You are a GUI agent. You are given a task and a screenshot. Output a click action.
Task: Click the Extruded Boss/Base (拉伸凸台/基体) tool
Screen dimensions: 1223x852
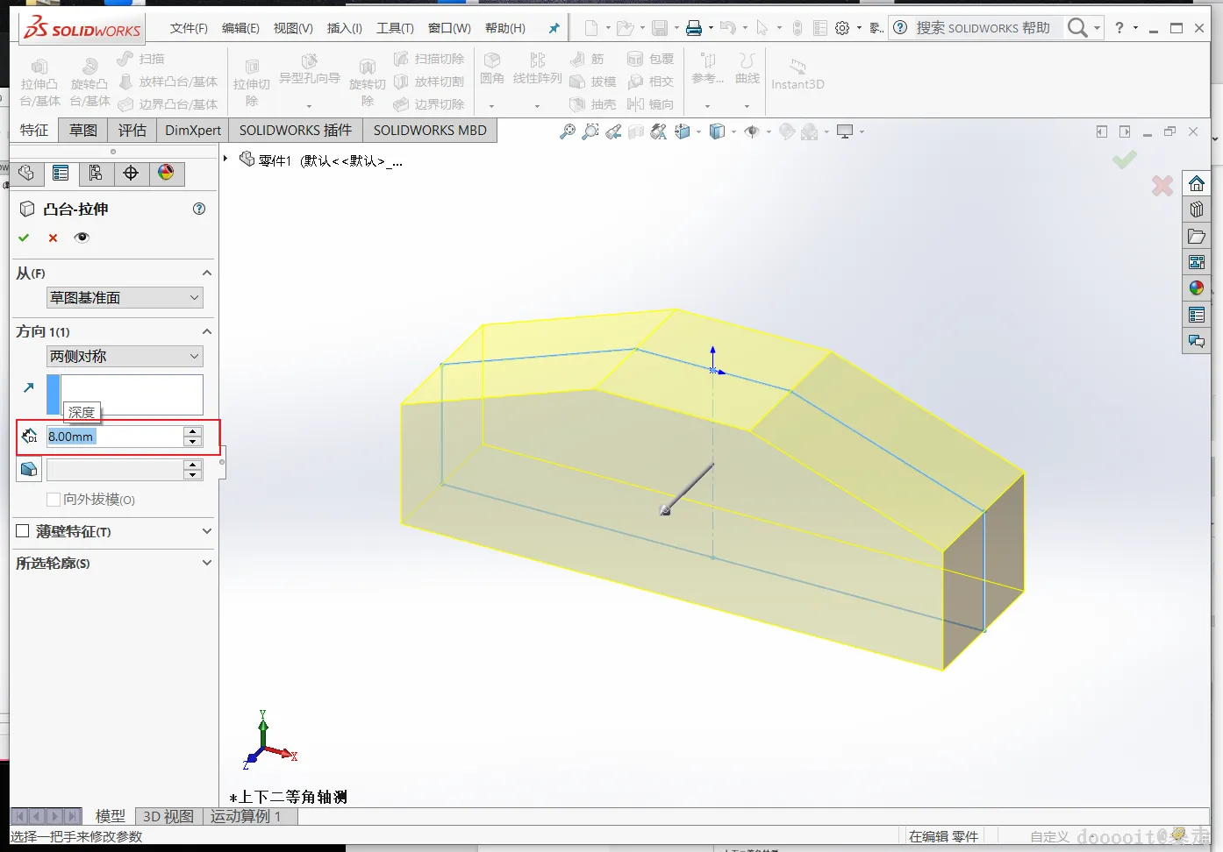(x=39, y=83)
